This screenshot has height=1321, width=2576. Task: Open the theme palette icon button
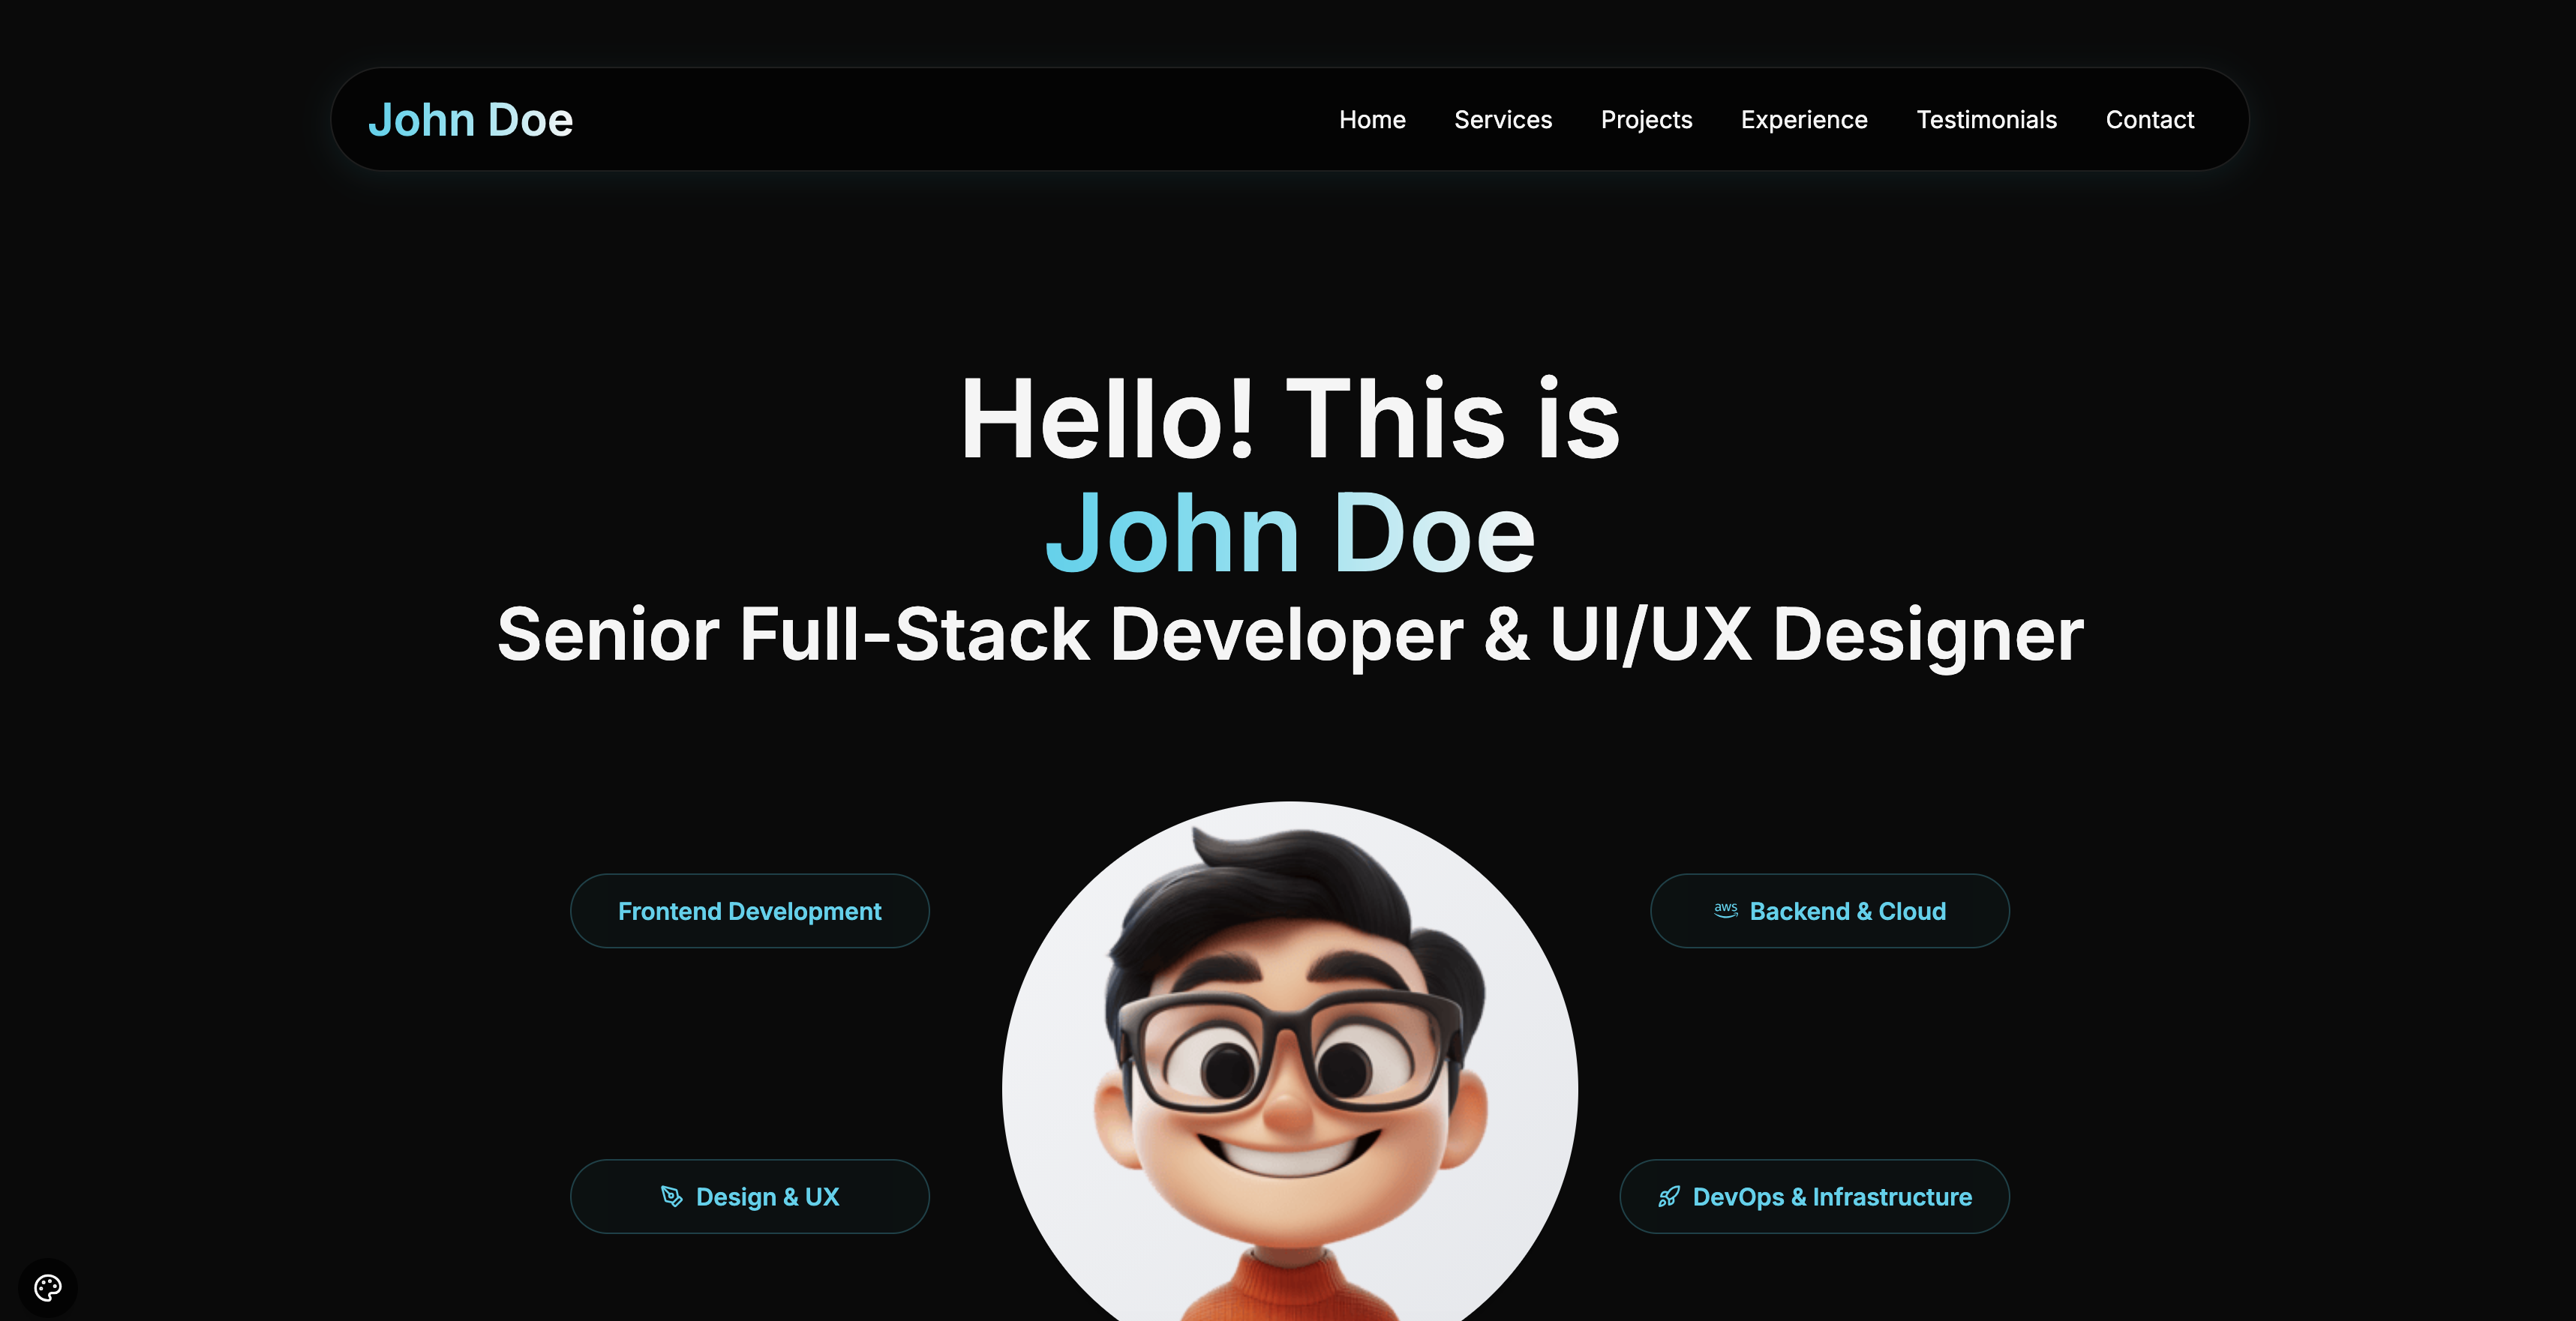pyautogui.click(x=48, y=1287)
